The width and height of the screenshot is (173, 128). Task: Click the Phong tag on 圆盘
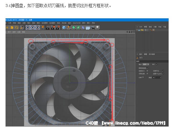(151, 30)
